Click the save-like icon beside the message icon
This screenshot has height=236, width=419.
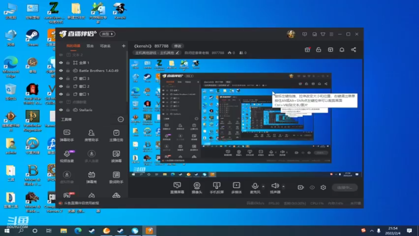tap(315, 34)
